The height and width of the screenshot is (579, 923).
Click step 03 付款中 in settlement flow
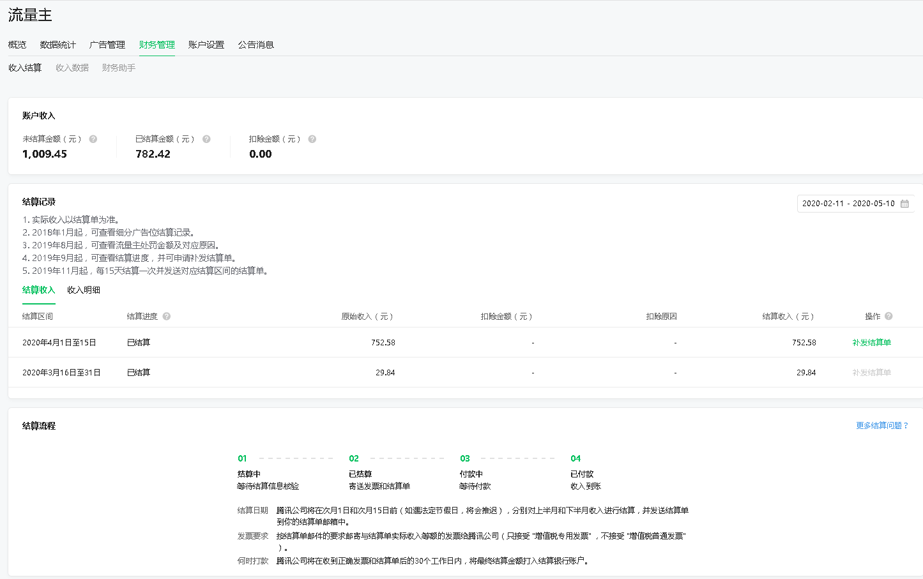coord(471,474)
